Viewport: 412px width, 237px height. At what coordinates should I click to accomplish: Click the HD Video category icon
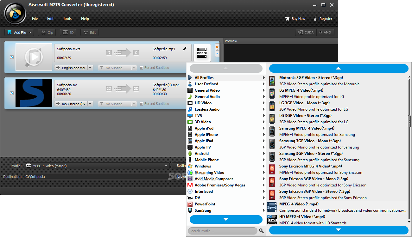click(190, 103)
